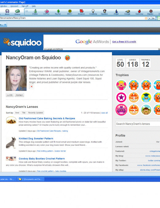Open the Sign Off menu
The height and width of the screenshot is (208, 160).
[x=25, y=6]
